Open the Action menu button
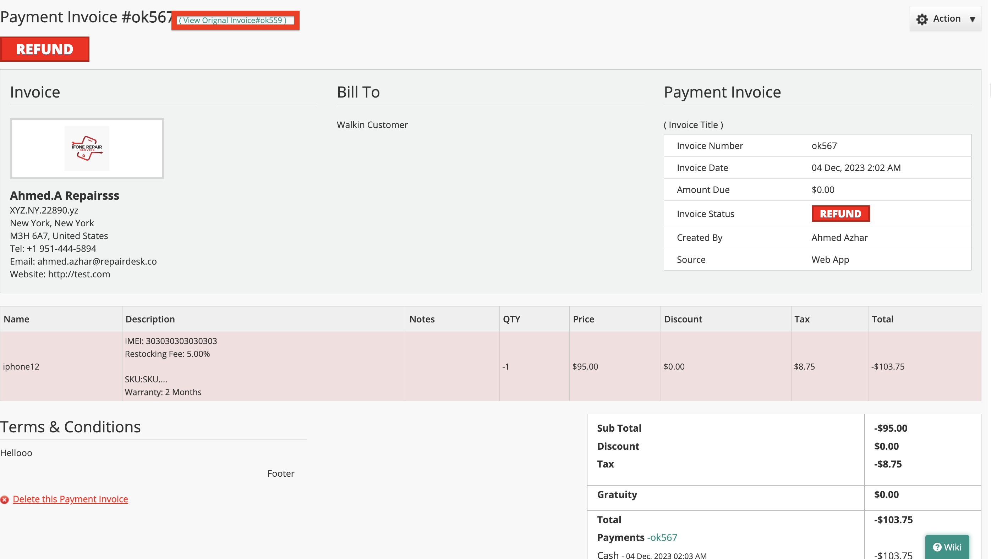 click(945, 19)
